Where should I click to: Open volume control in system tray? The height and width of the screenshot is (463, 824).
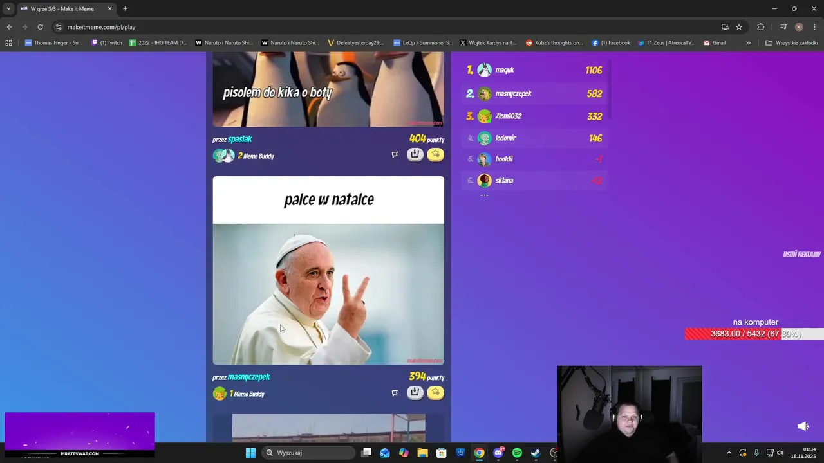coord(780,453)
